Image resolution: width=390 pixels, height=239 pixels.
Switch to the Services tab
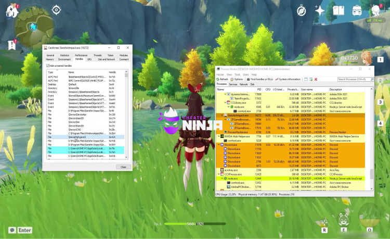coord(233,84)
